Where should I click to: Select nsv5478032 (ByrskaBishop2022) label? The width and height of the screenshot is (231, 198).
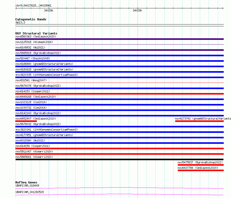[x=38, y=124]
